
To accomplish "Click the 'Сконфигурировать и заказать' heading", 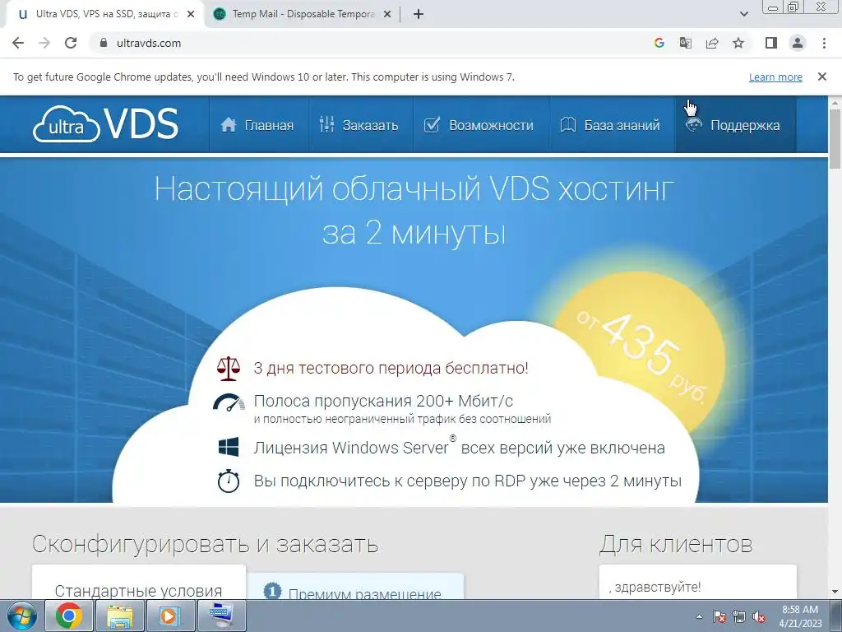I will (x=205, y=545).
